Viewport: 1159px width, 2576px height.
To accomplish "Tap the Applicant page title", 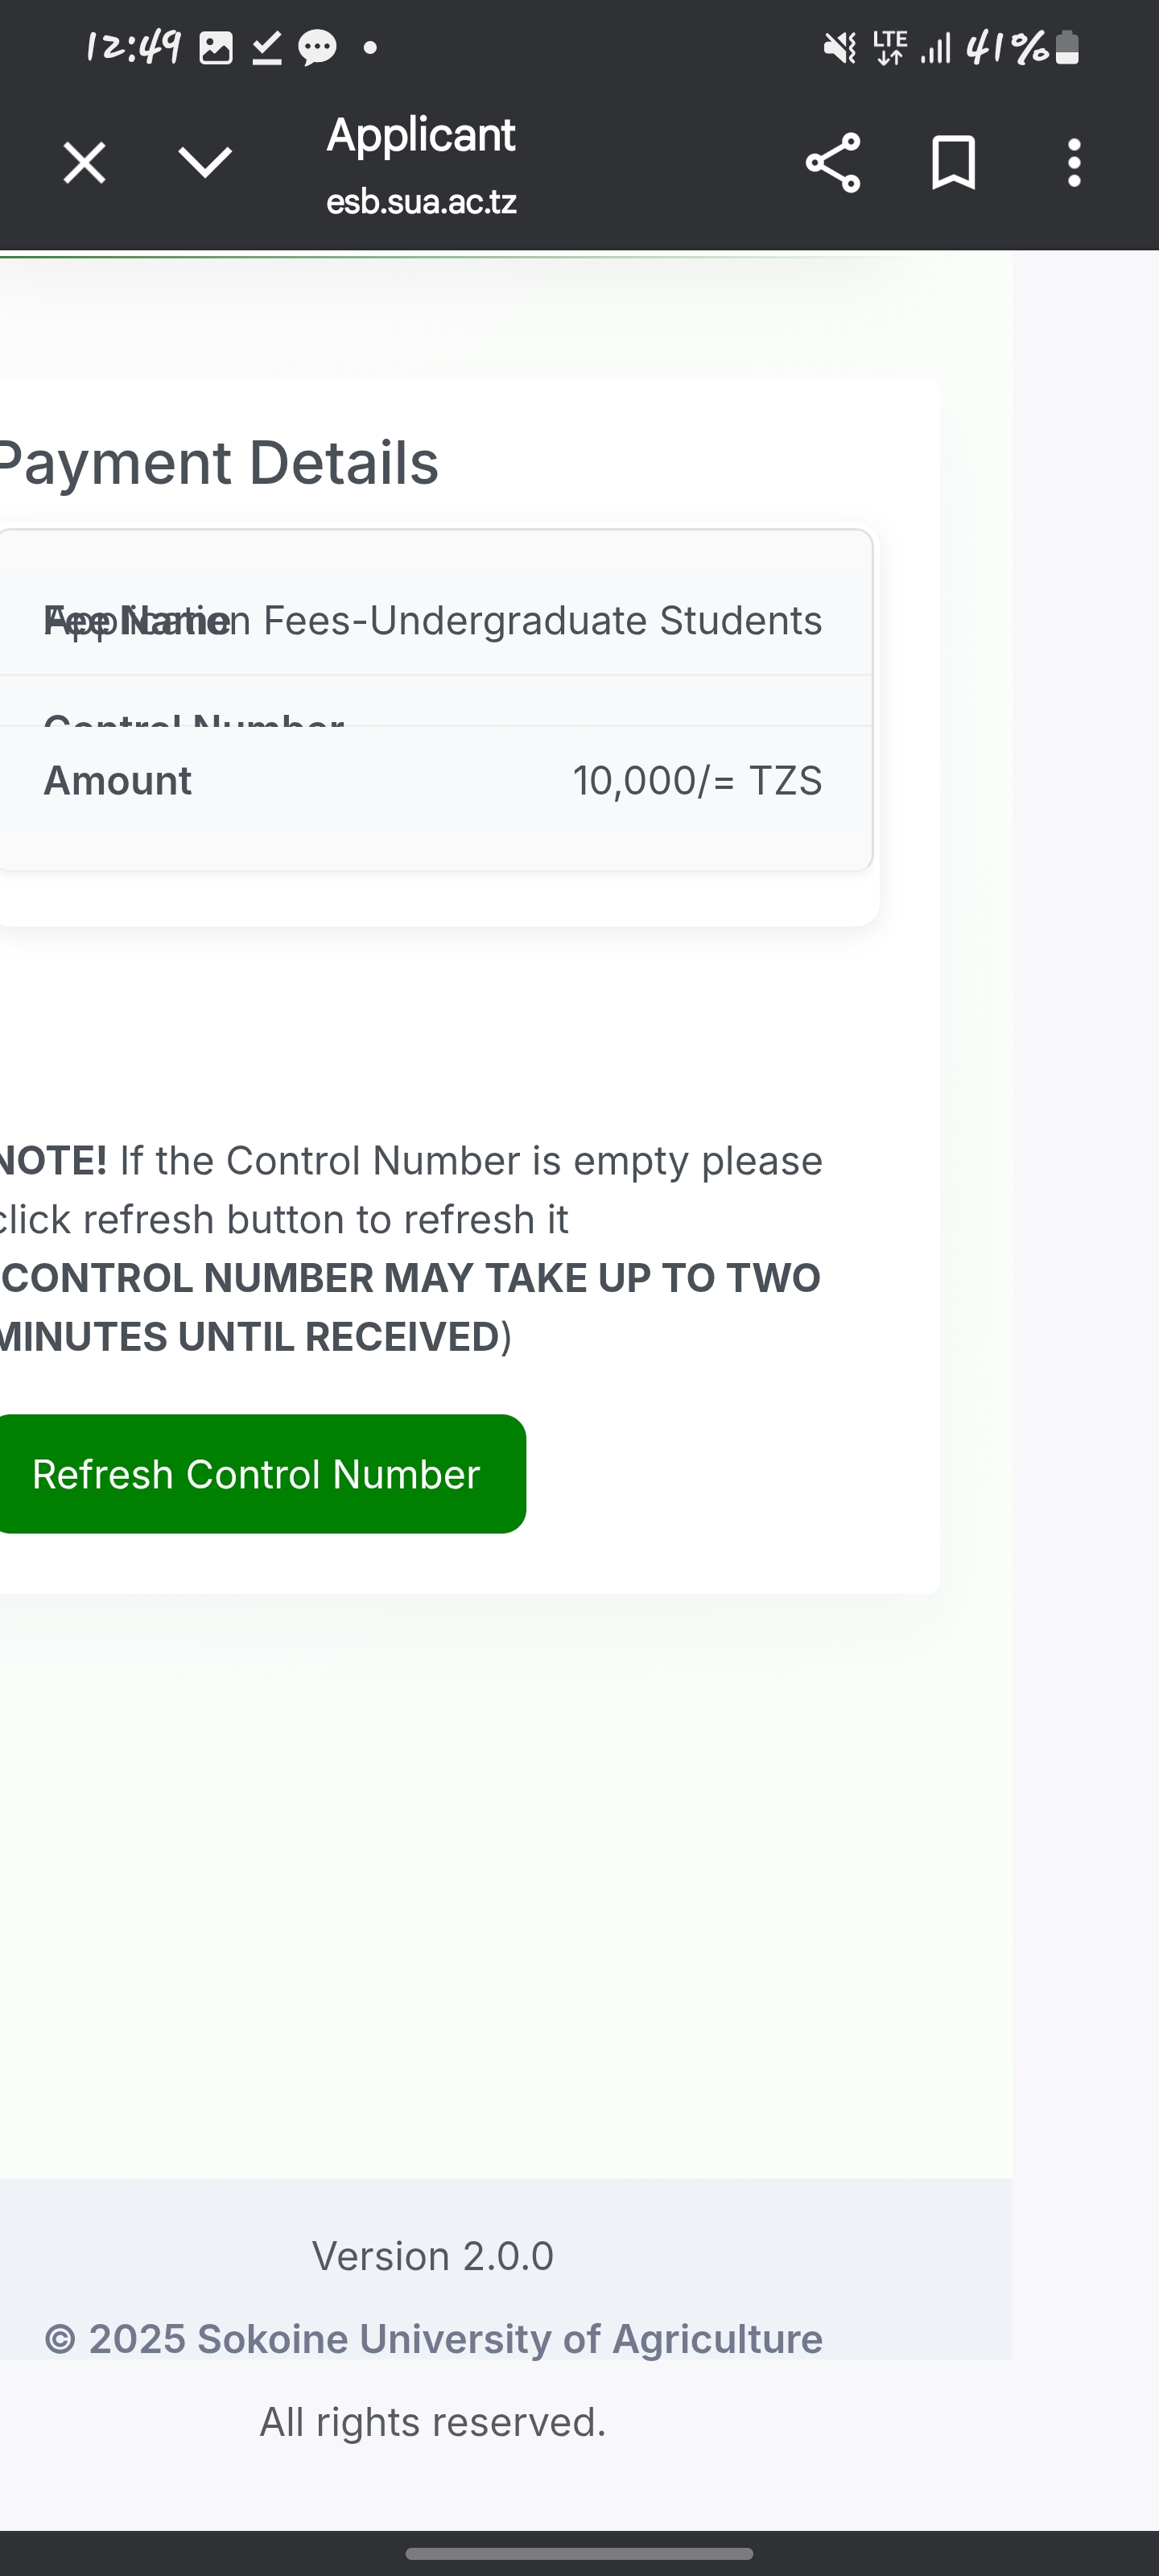I will click(x=420, y=135).
